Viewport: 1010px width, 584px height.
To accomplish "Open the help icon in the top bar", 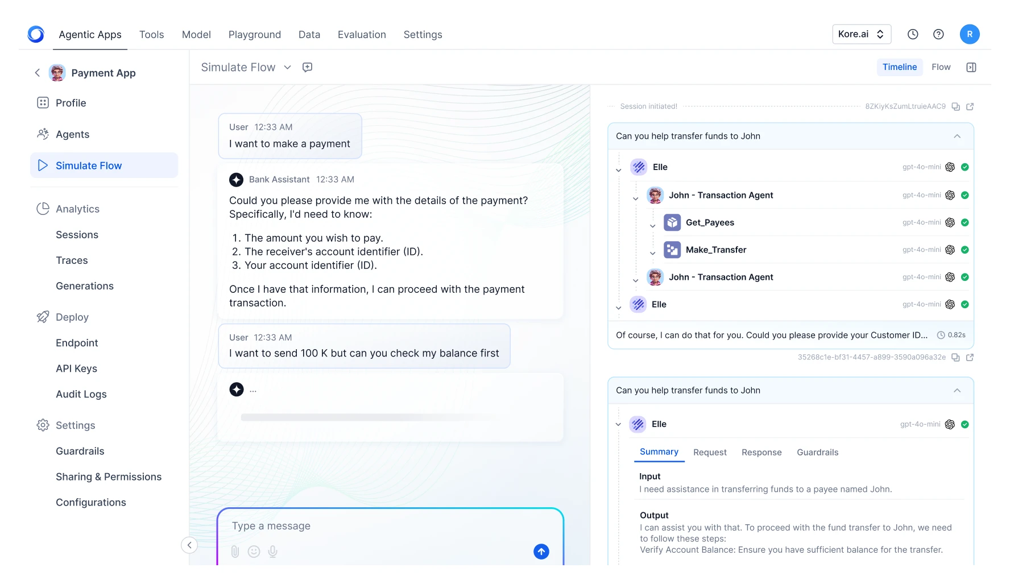I will click(x=938, y=34).
